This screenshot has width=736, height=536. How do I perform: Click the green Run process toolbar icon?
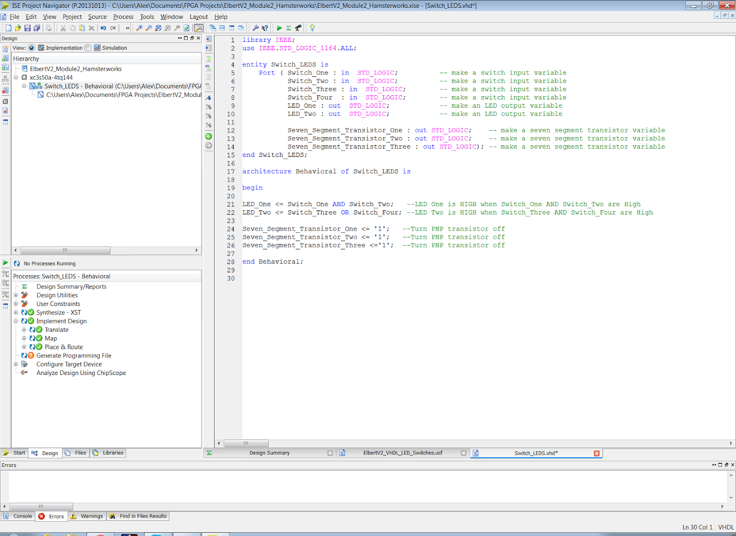(x=279, y=28)
